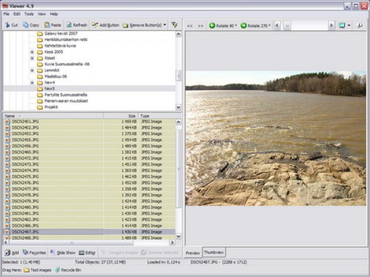Switch to the Thumbview tab
Screen dimensions: 370x277
click(215, 252)
